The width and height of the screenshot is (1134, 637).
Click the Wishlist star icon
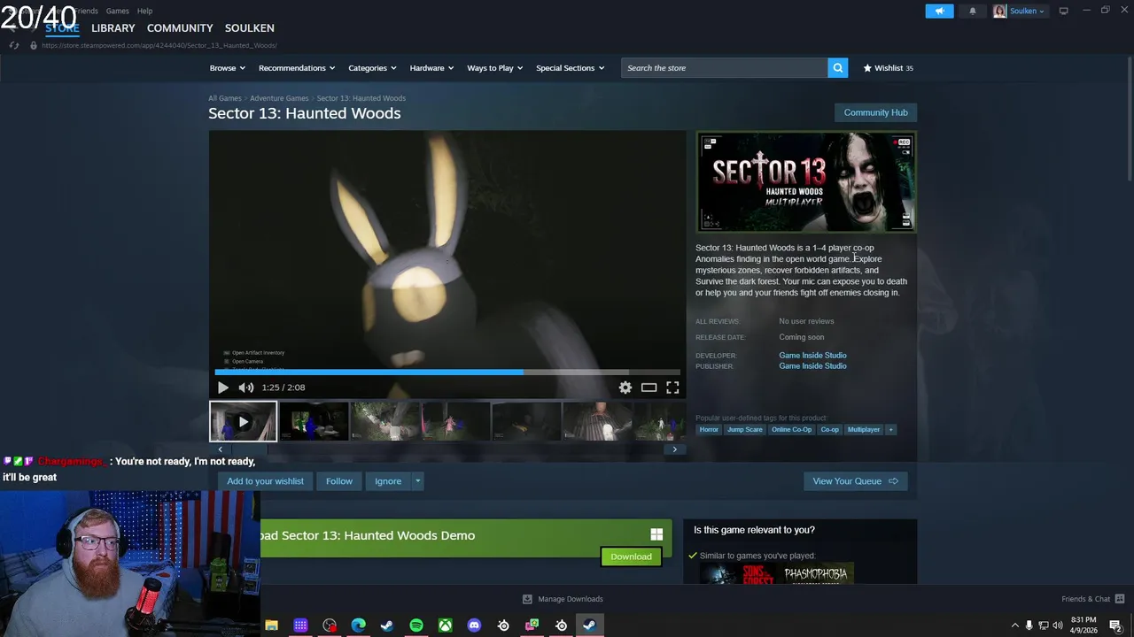coord(867,68)
